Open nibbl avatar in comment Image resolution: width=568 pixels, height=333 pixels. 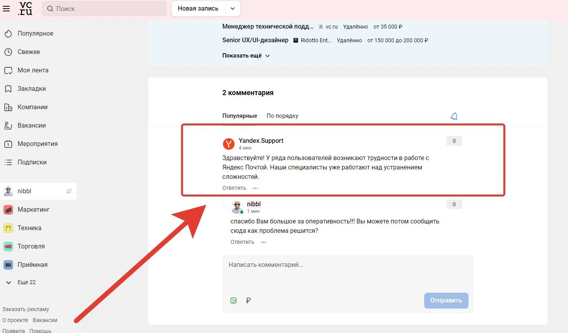point(237,207)
